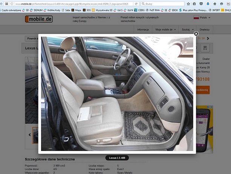This screenshot has height=174, width=231.
Task: Open the FidT RMA bookmark
Action: (153, 10)
